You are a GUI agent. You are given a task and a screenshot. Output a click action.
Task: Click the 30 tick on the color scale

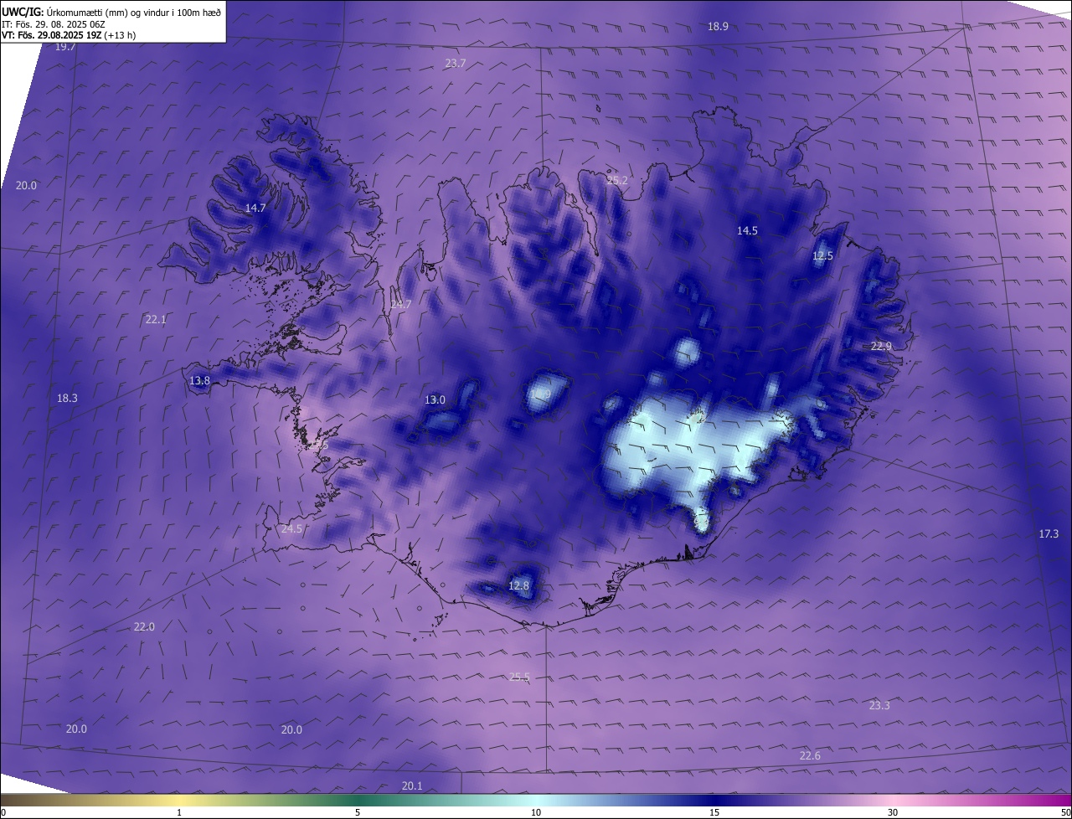pyautogui.click(x=893, y=812)
